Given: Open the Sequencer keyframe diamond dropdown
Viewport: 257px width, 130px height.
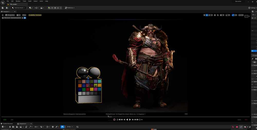Looking at the screenshot, I should pos(48,127).
